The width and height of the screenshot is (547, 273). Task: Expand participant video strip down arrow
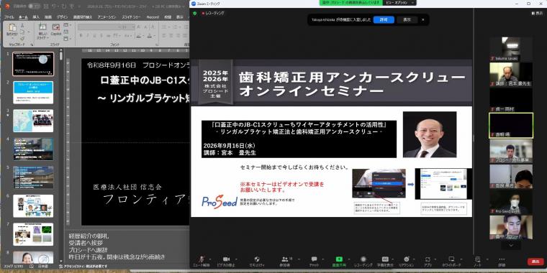coord(511,245)
